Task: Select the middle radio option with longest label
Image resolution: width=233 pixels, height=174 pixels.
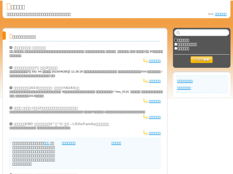Action: 176,44
